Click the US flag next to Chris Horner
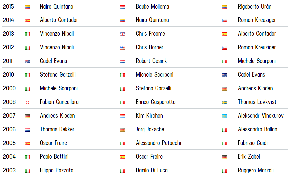 point(122,48)
